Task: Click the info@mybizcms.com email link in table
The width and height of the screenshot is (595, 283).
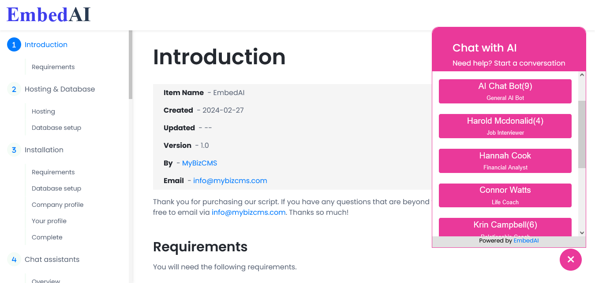Action: tap(230, 180)
